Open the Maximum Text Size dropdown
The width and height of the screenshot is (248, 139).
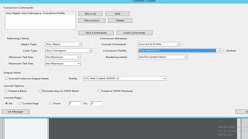[x=63, y=63]
